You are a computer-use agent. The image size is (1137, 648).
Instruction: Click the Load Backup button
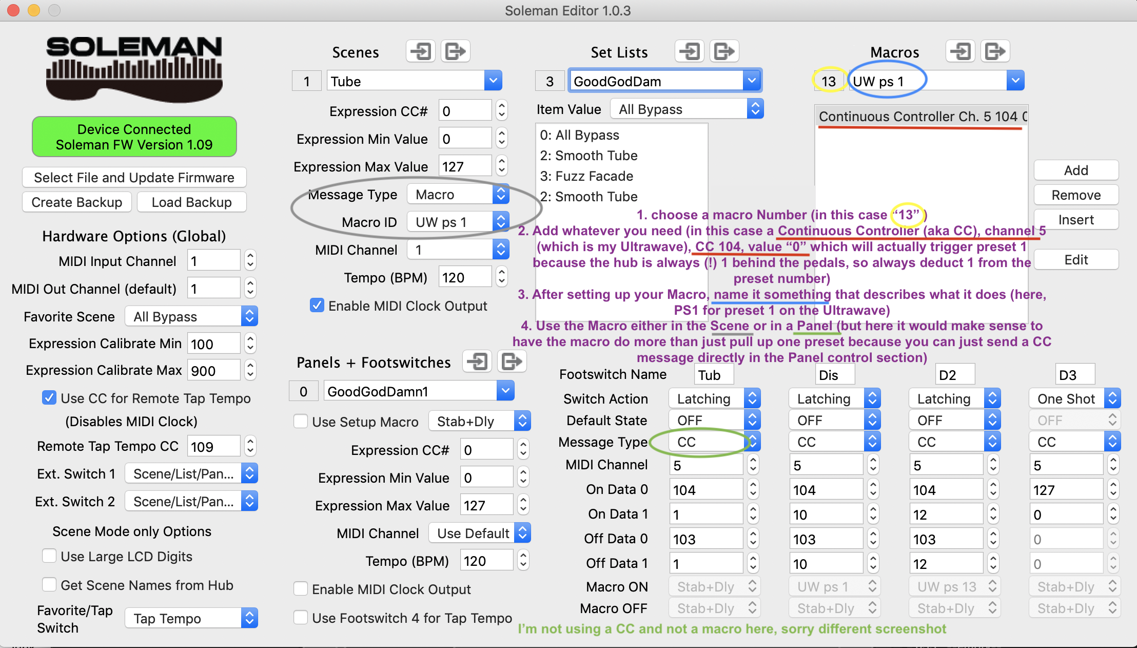191,202
